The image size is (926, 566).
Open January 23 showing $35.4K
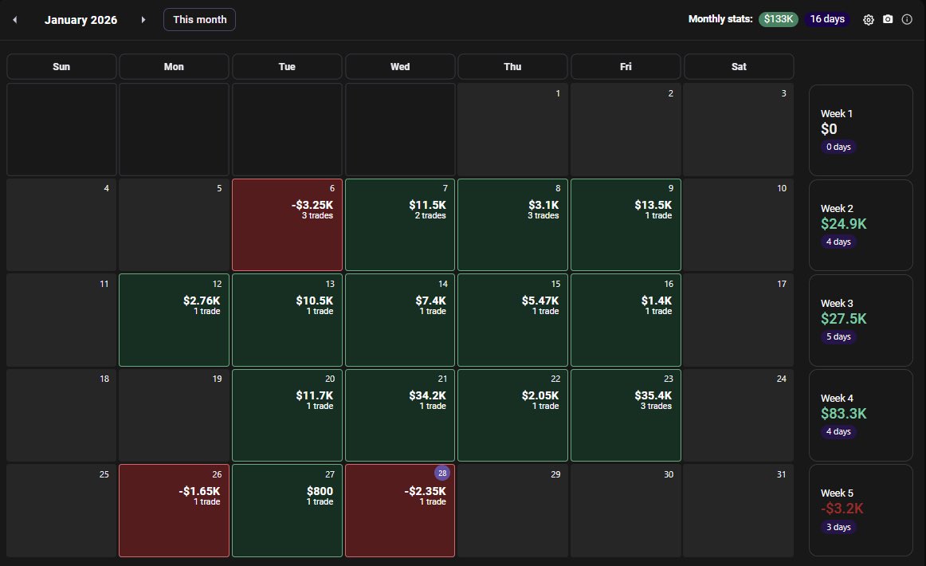(x=626, y=415)
